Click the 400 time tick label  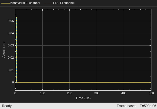pyautogui.click(x=124, y=93)
